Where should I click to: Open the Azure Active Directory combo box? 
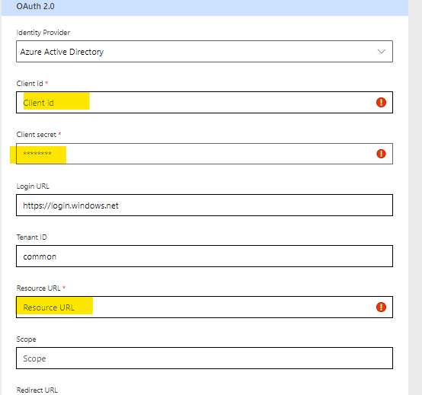point(204,51)
